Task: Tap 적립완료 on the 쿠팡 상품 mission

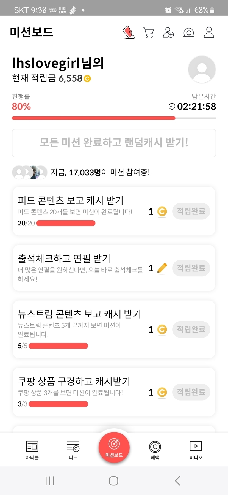Action: pos(191,392)
